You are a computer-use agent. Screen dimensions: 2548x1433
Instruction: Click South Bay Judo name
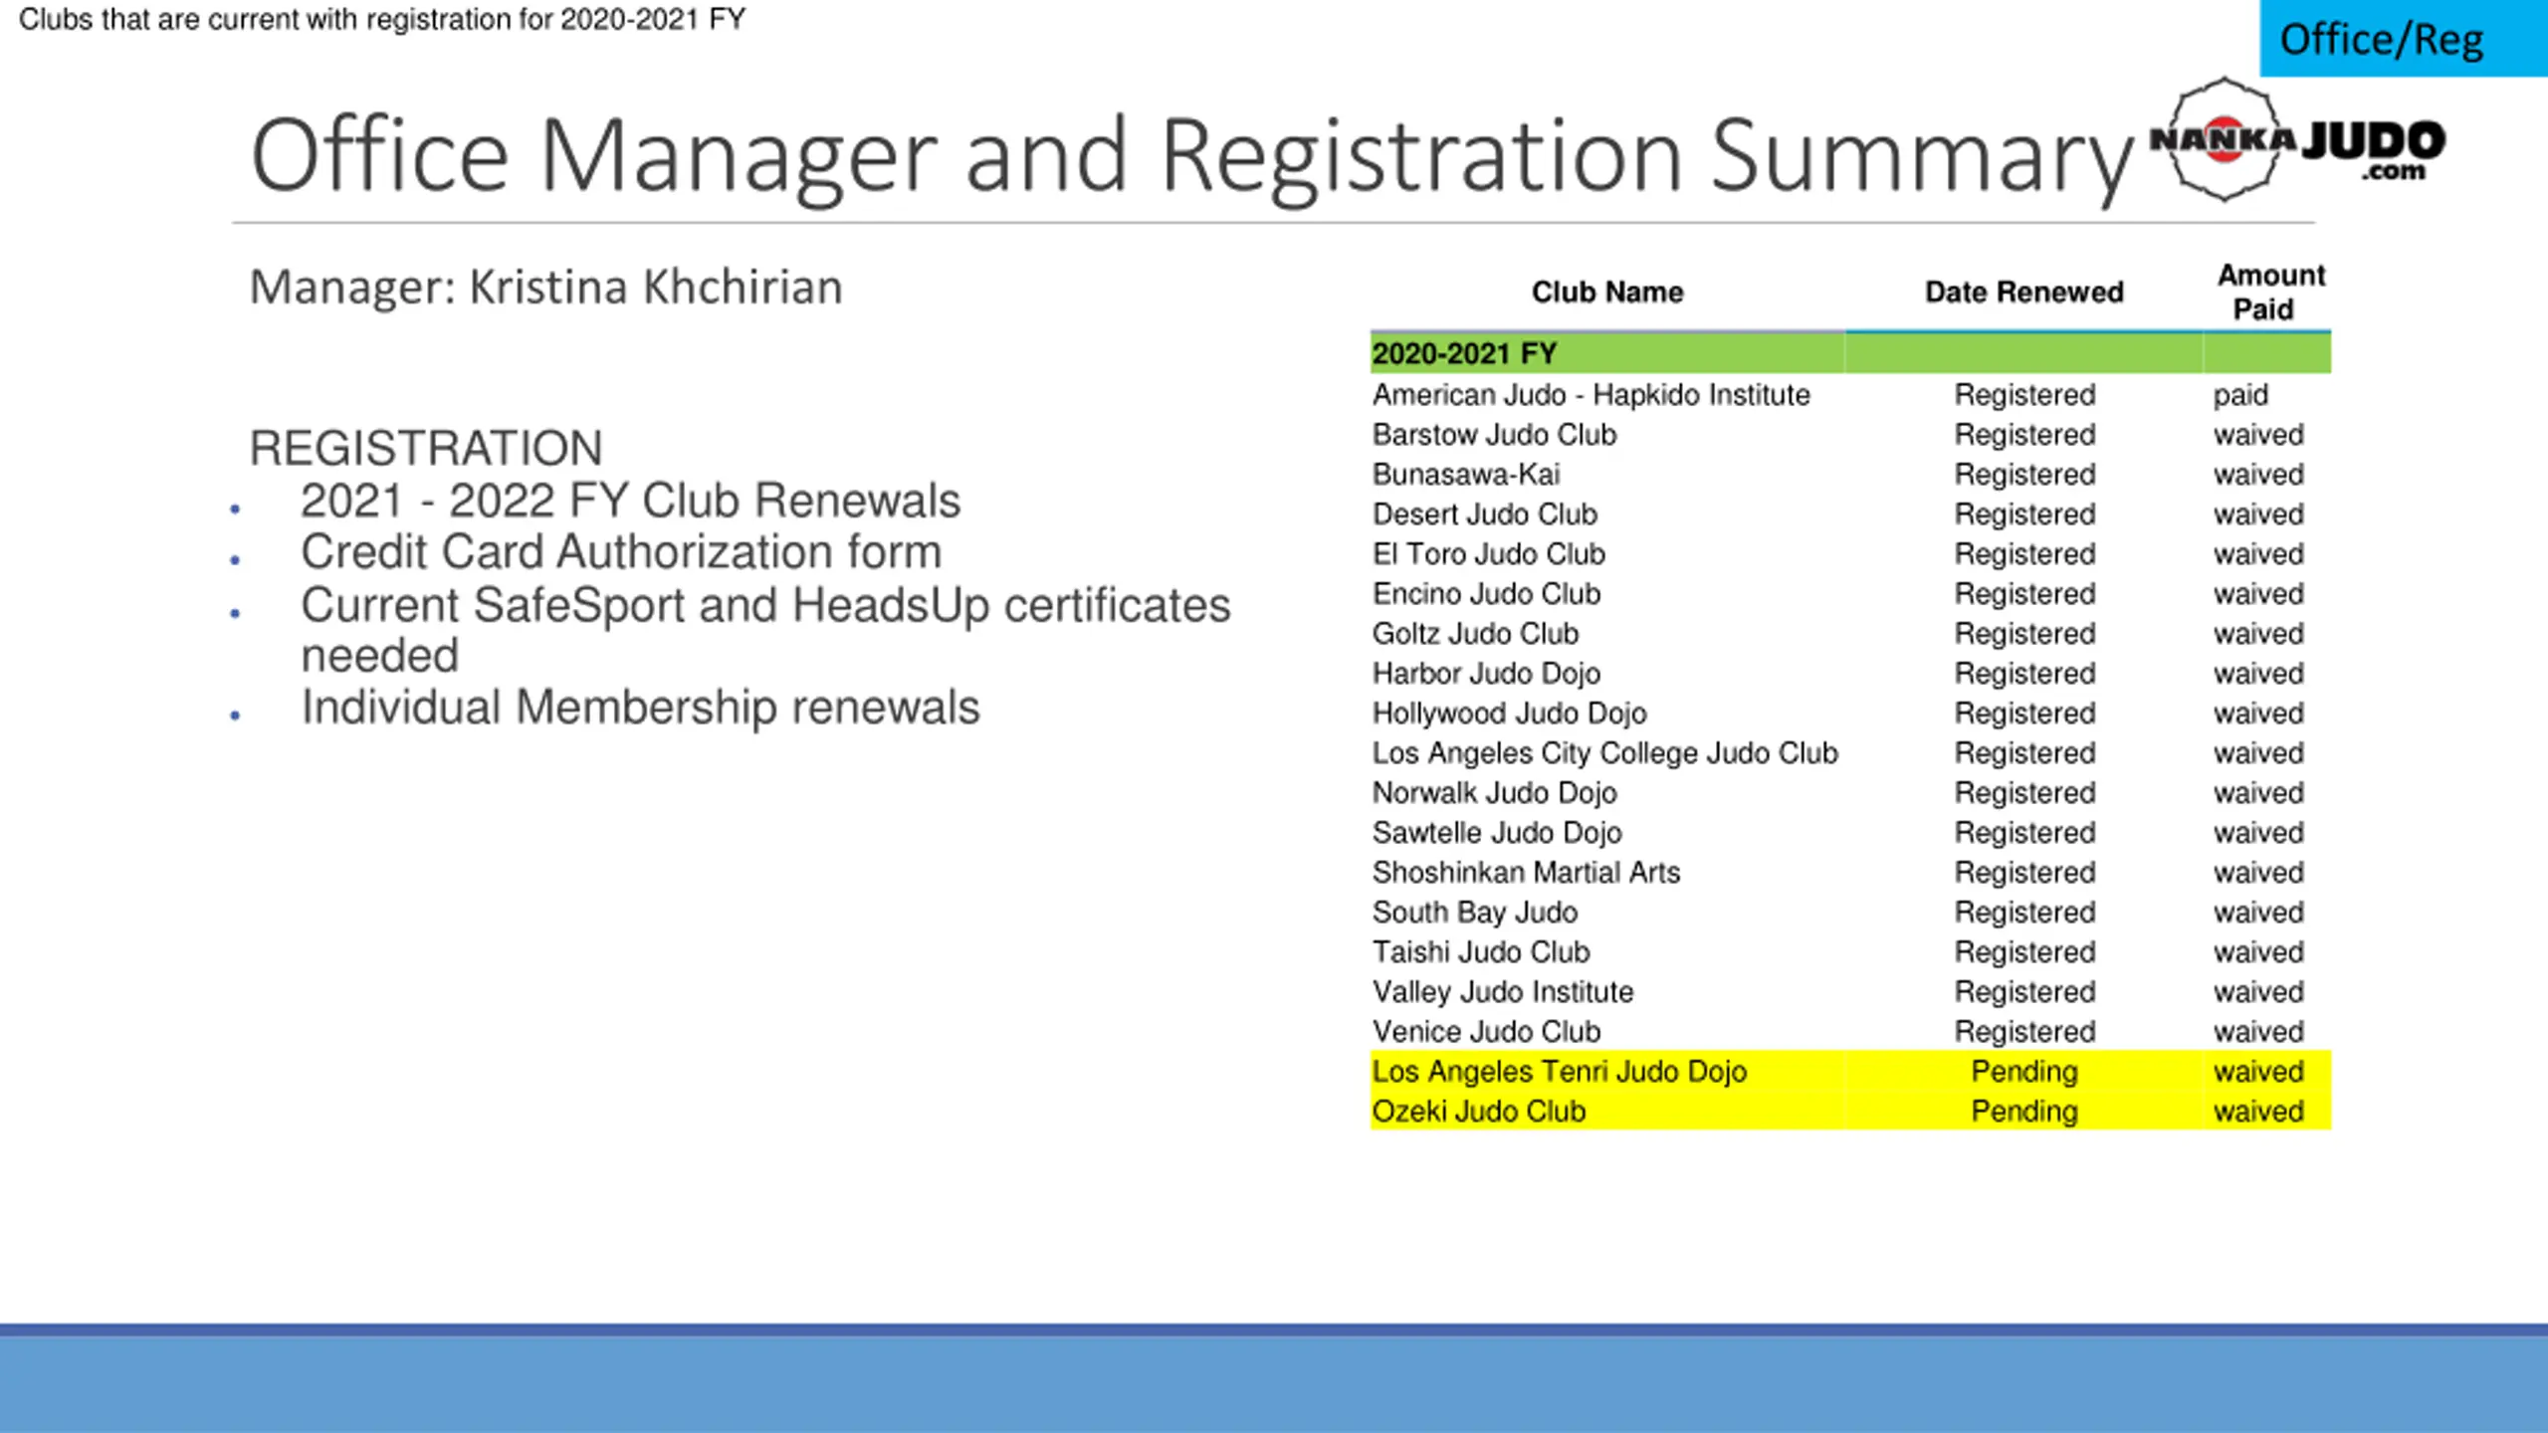(1474, 913)
